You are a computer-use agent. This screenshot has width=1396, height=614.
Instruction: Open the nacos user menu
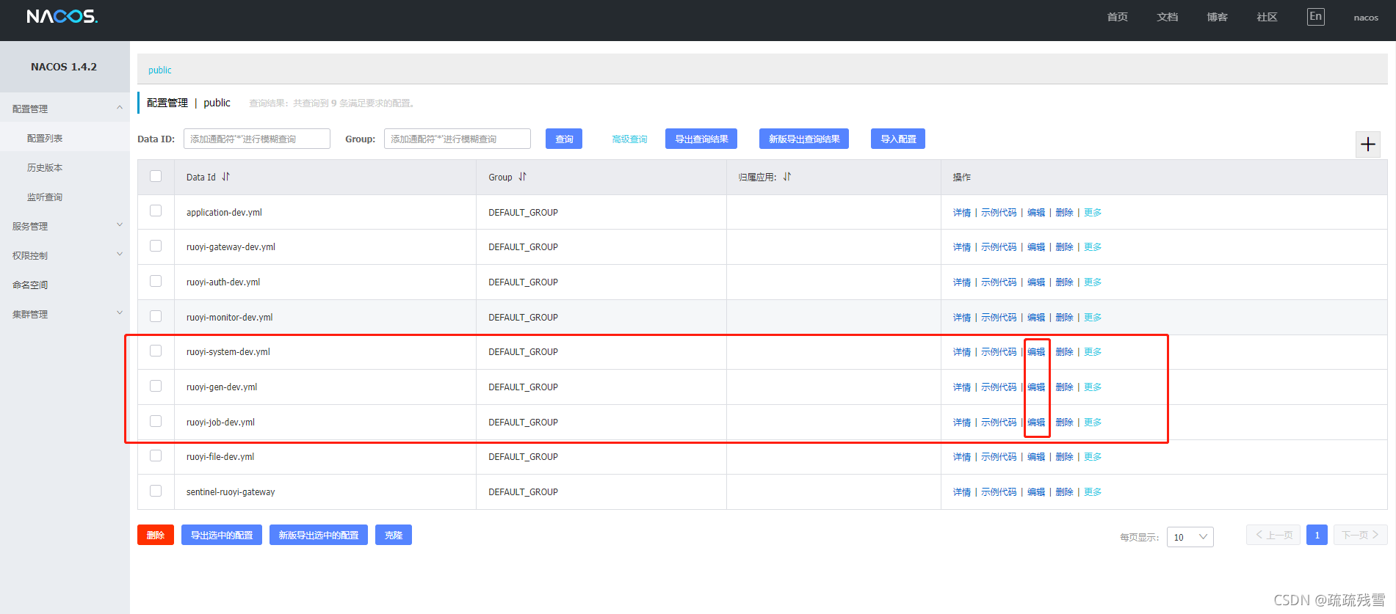point(1366,18)
